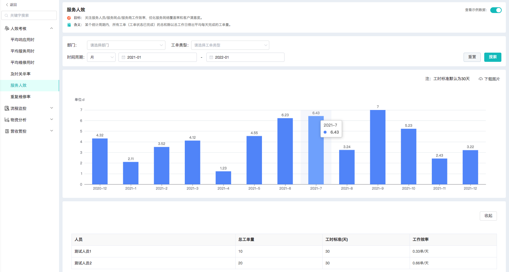Viewport: 509px width, 272px height.
Task: Click the 2021-11 bar valued 2.43
Action: point(439,171)
